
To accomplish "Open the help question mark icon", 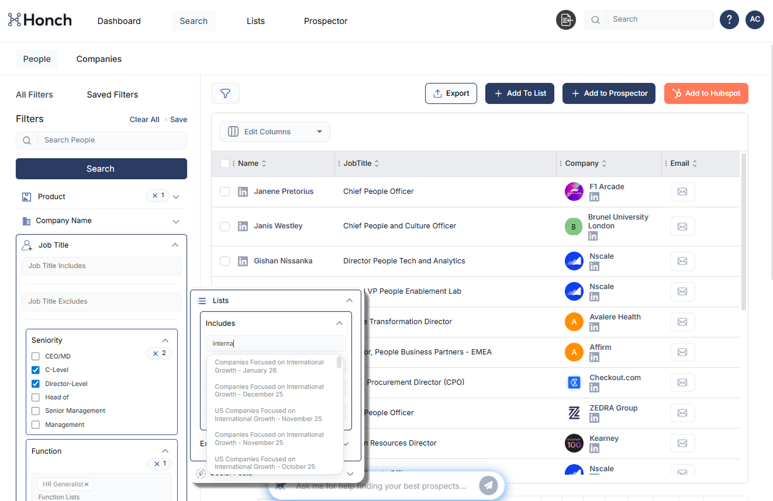I will (729, 19).
